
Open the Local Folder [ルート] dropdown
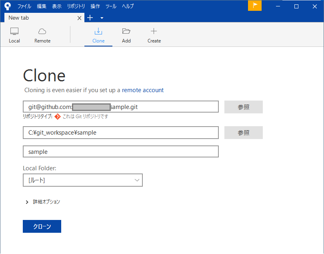(83, 180)
